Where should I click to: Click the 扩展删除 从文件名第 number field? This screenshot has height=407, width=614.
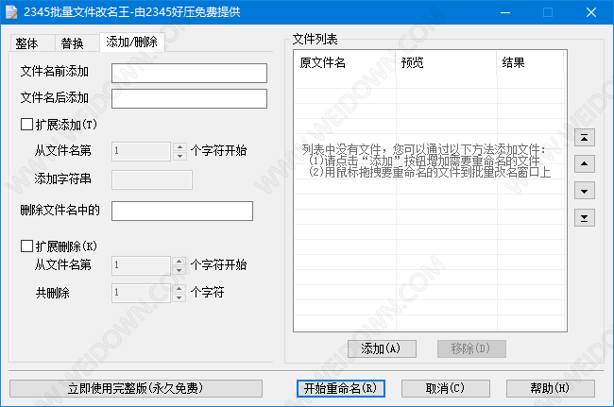click(x=142, y=265)
